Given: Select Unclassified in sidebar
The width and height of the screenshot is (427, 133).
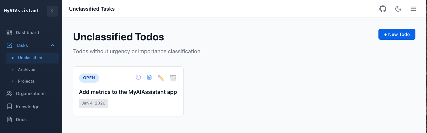Looking at the screenshot, I should tap(30, 58).
